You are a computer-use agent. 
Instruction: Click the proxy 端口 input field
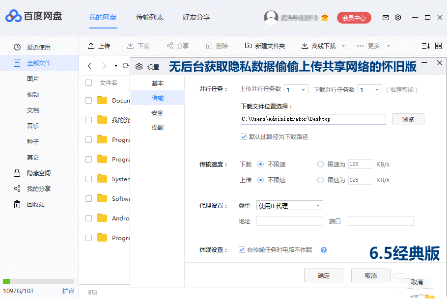380,221
